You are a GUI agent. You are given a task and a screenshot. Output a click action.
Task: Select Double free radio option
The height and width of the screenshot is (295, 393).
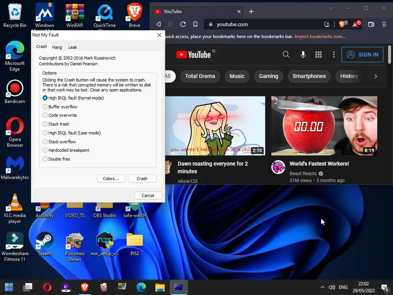coord(56,159)
